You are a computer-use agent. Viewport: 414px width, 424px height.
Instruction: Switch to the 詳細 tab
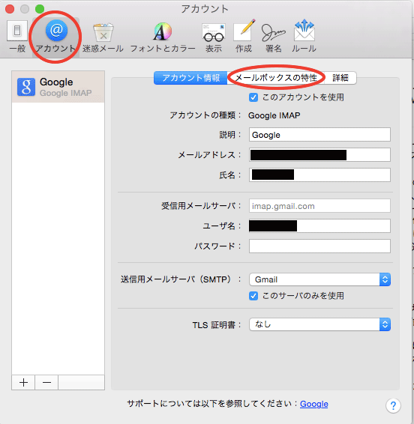[x=340, y=78]
